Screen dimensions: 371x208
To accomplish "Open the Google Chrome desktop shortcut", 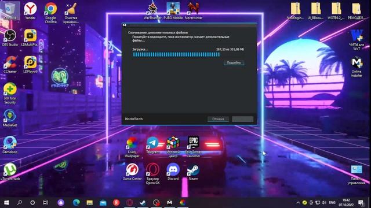I will pyautogui.click(x=50, y=12).
